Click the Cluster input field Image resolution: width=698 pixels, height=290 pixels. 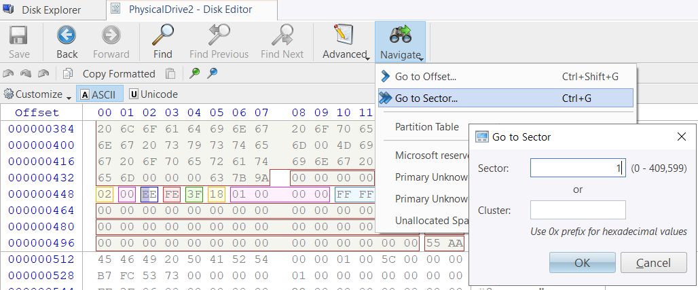tap(577, 210)
